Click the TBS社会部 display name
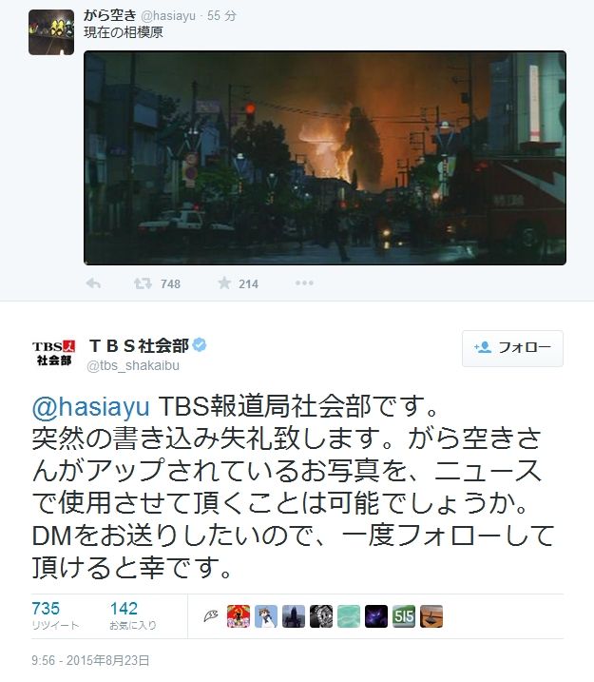The image size is (594, 682). click(139, 346)
